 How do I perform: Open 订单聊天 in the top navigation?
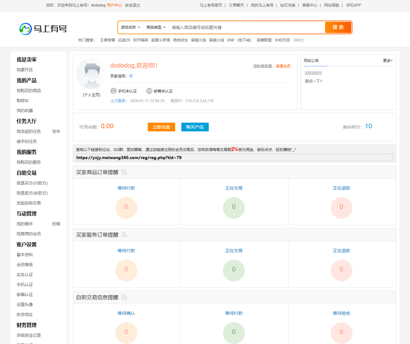[236, 5]
